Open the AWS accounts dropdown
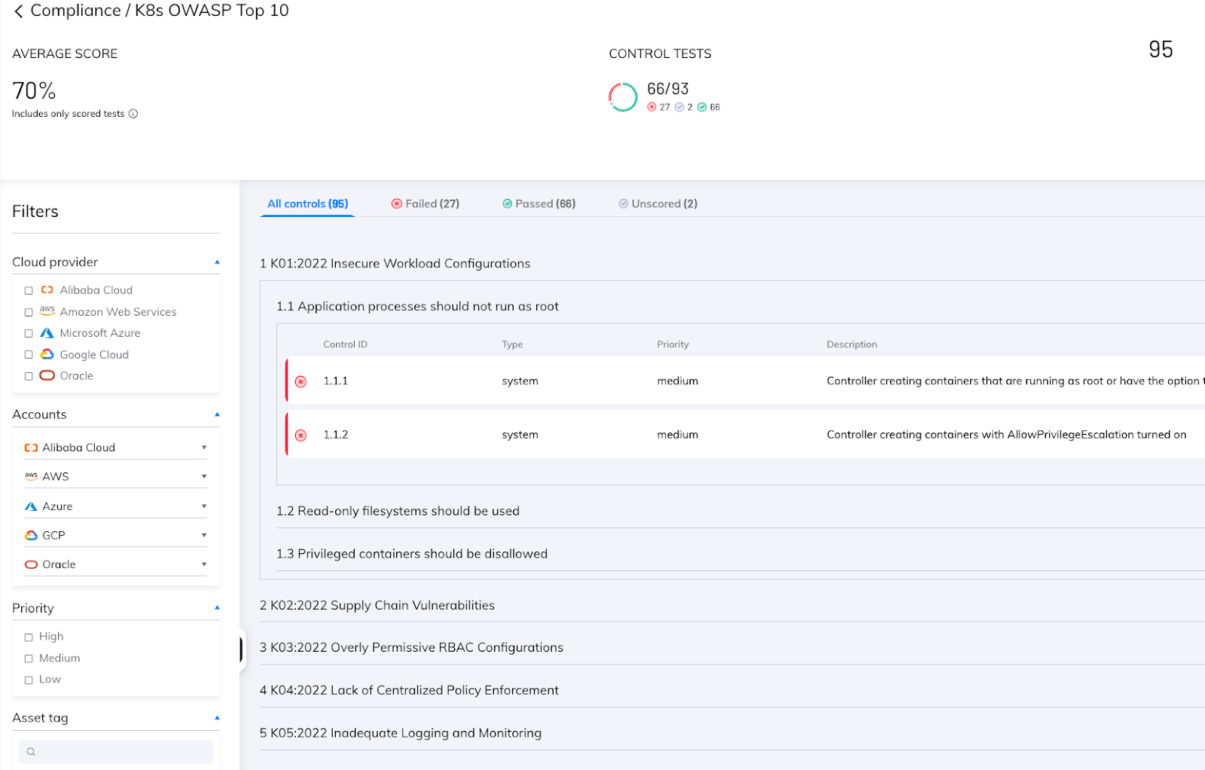The height and width of the screenshot is (770, 1205). click(203, 475)
